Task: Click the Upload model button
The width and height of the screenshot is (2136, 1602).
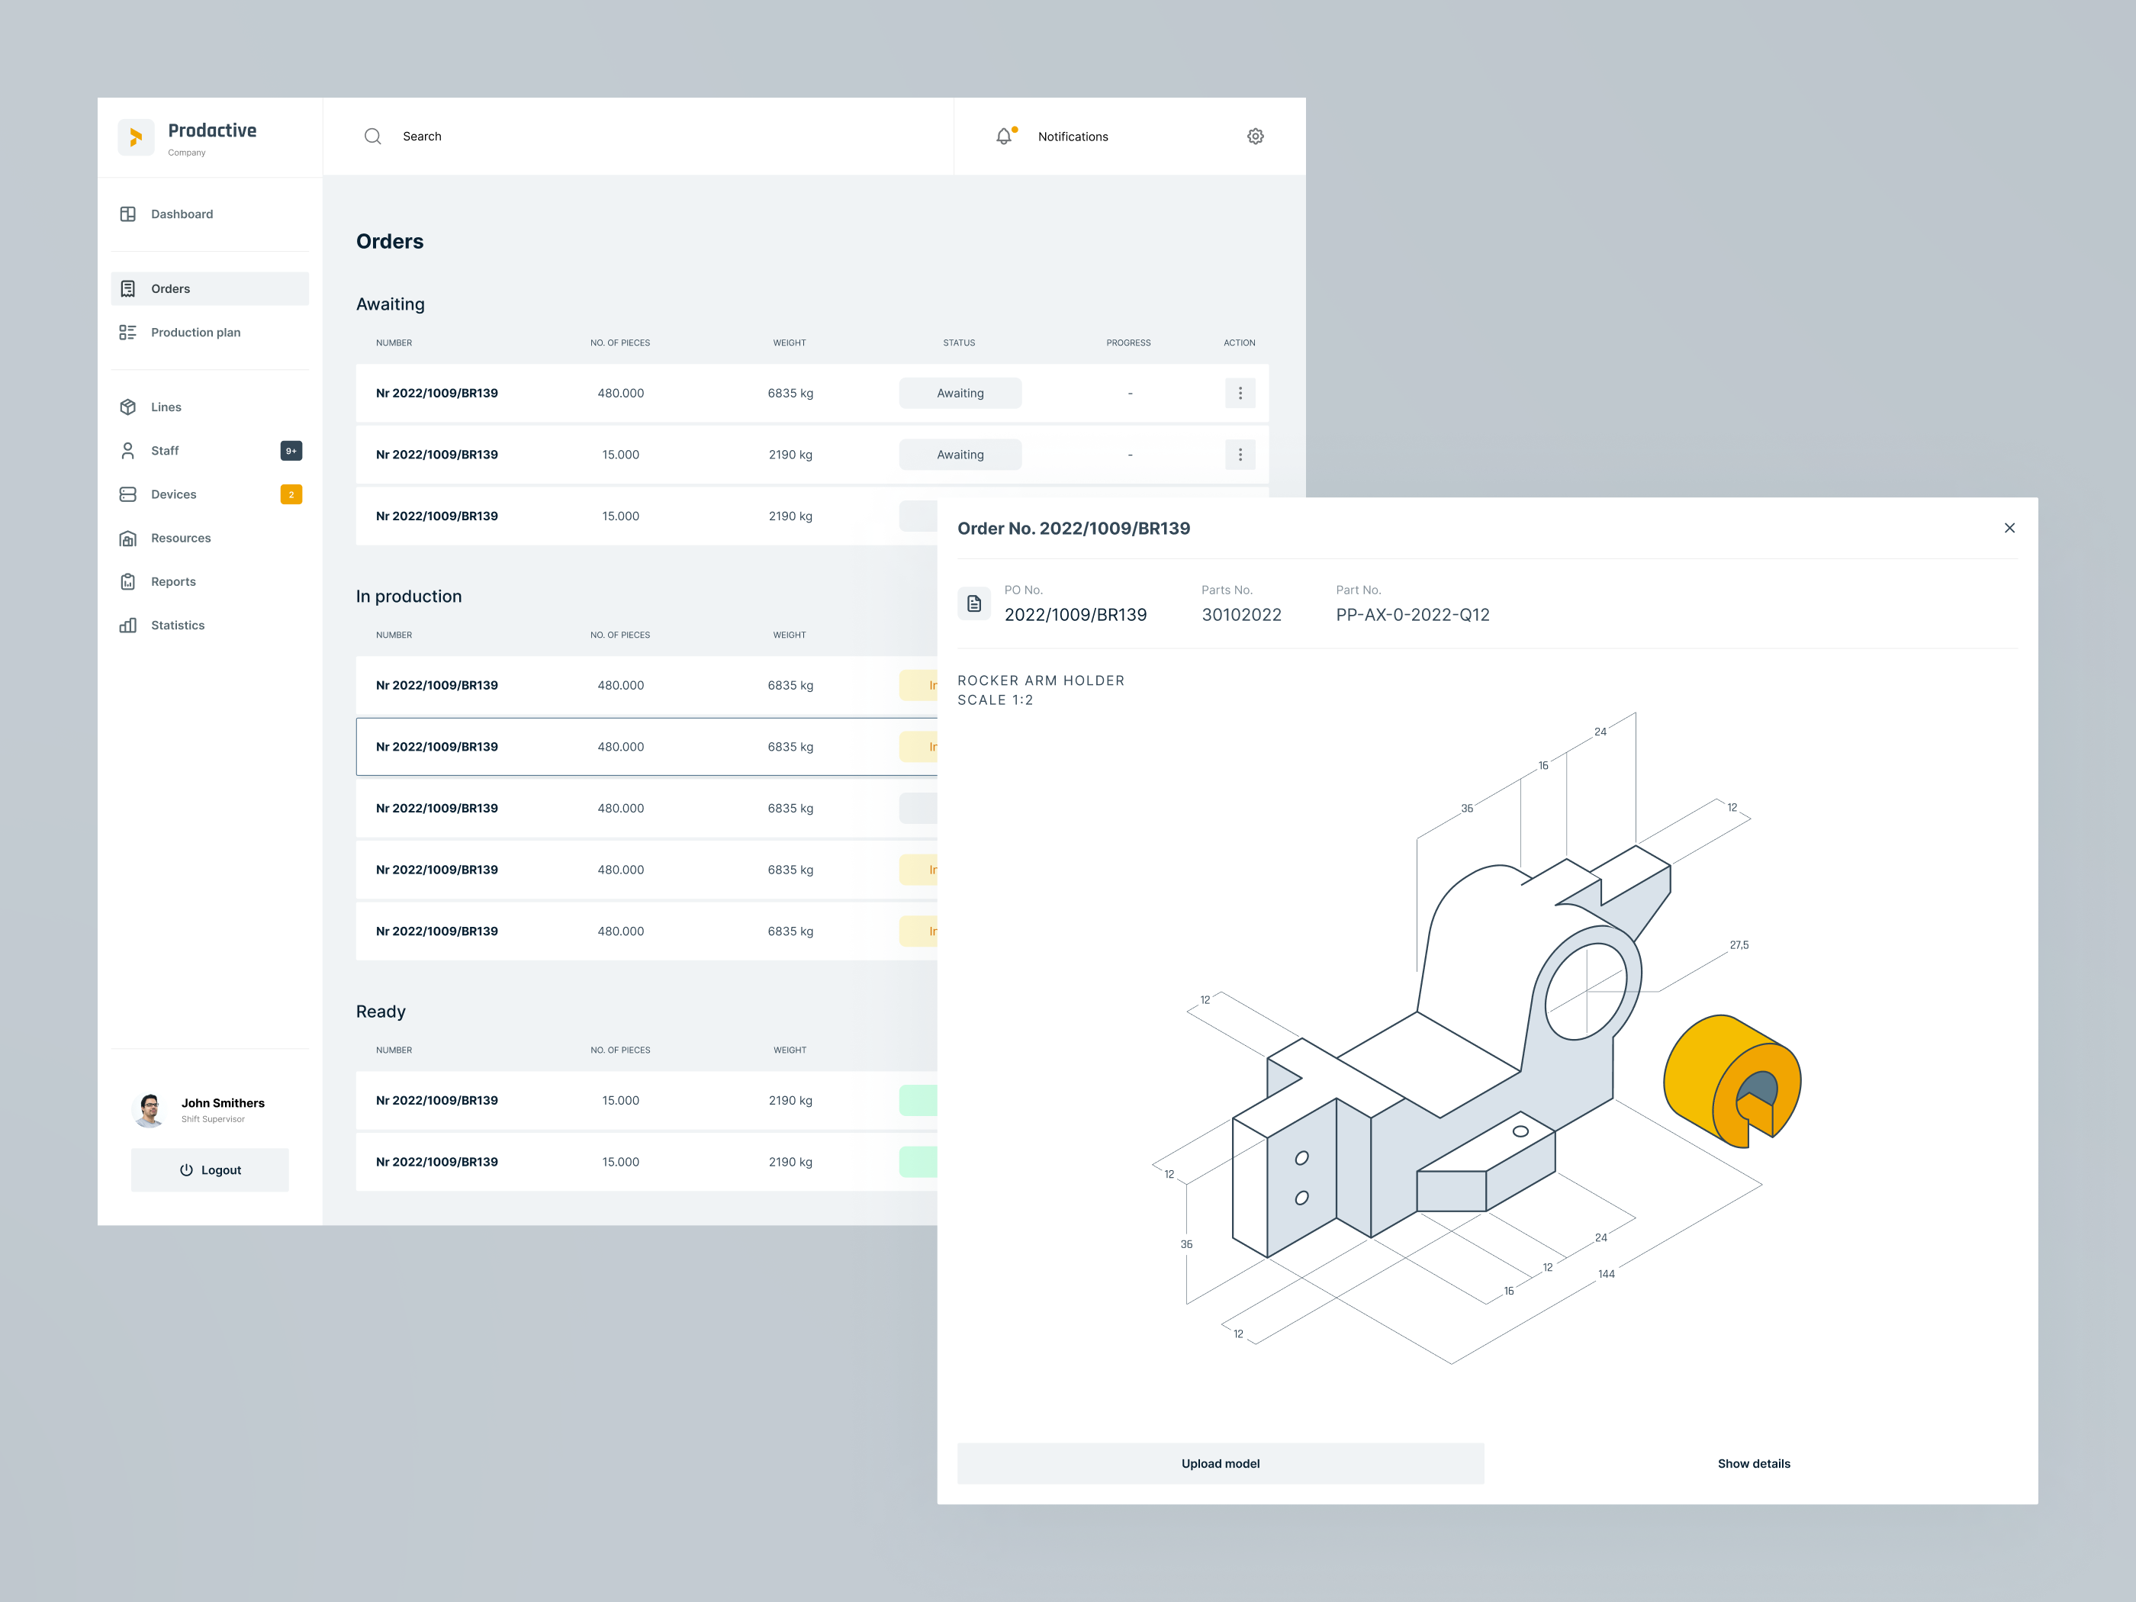Action: click(x=1220, y=1463)
